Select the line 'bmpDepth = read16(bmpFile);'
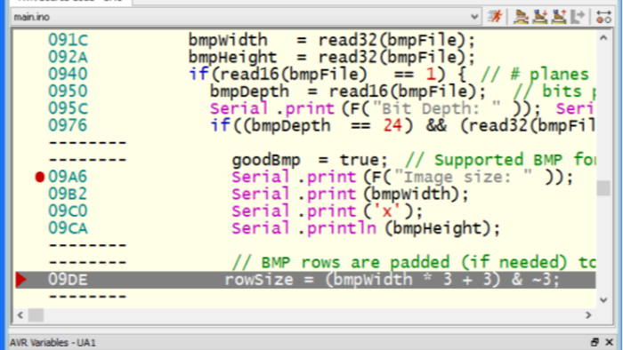The height and width of the screenshot is (350, 623). point(348,91)
